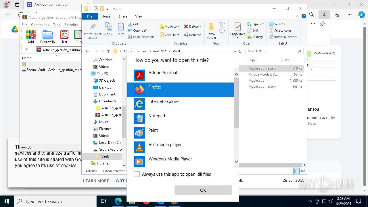Select Paint as the opening app
The image size is (368, 207).
[x=180, y=133]
